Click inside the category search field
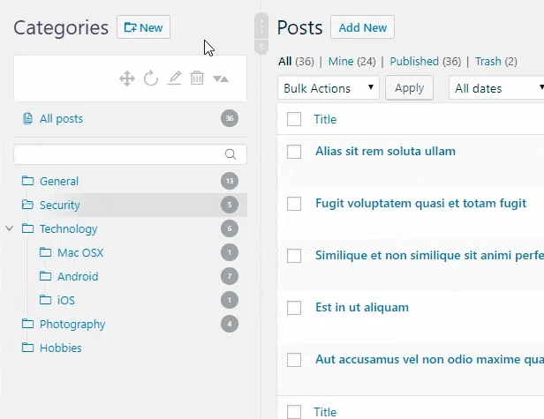The image size is (544, 419). (x=119, y=154)
